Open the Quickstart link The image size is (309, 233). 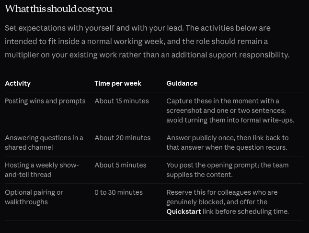coord(183,211)
